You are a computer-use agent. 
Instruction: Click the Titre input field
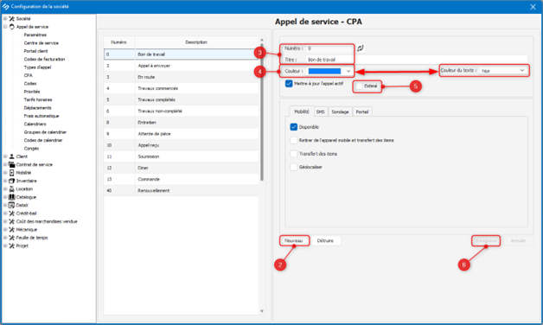pos(417,60)
